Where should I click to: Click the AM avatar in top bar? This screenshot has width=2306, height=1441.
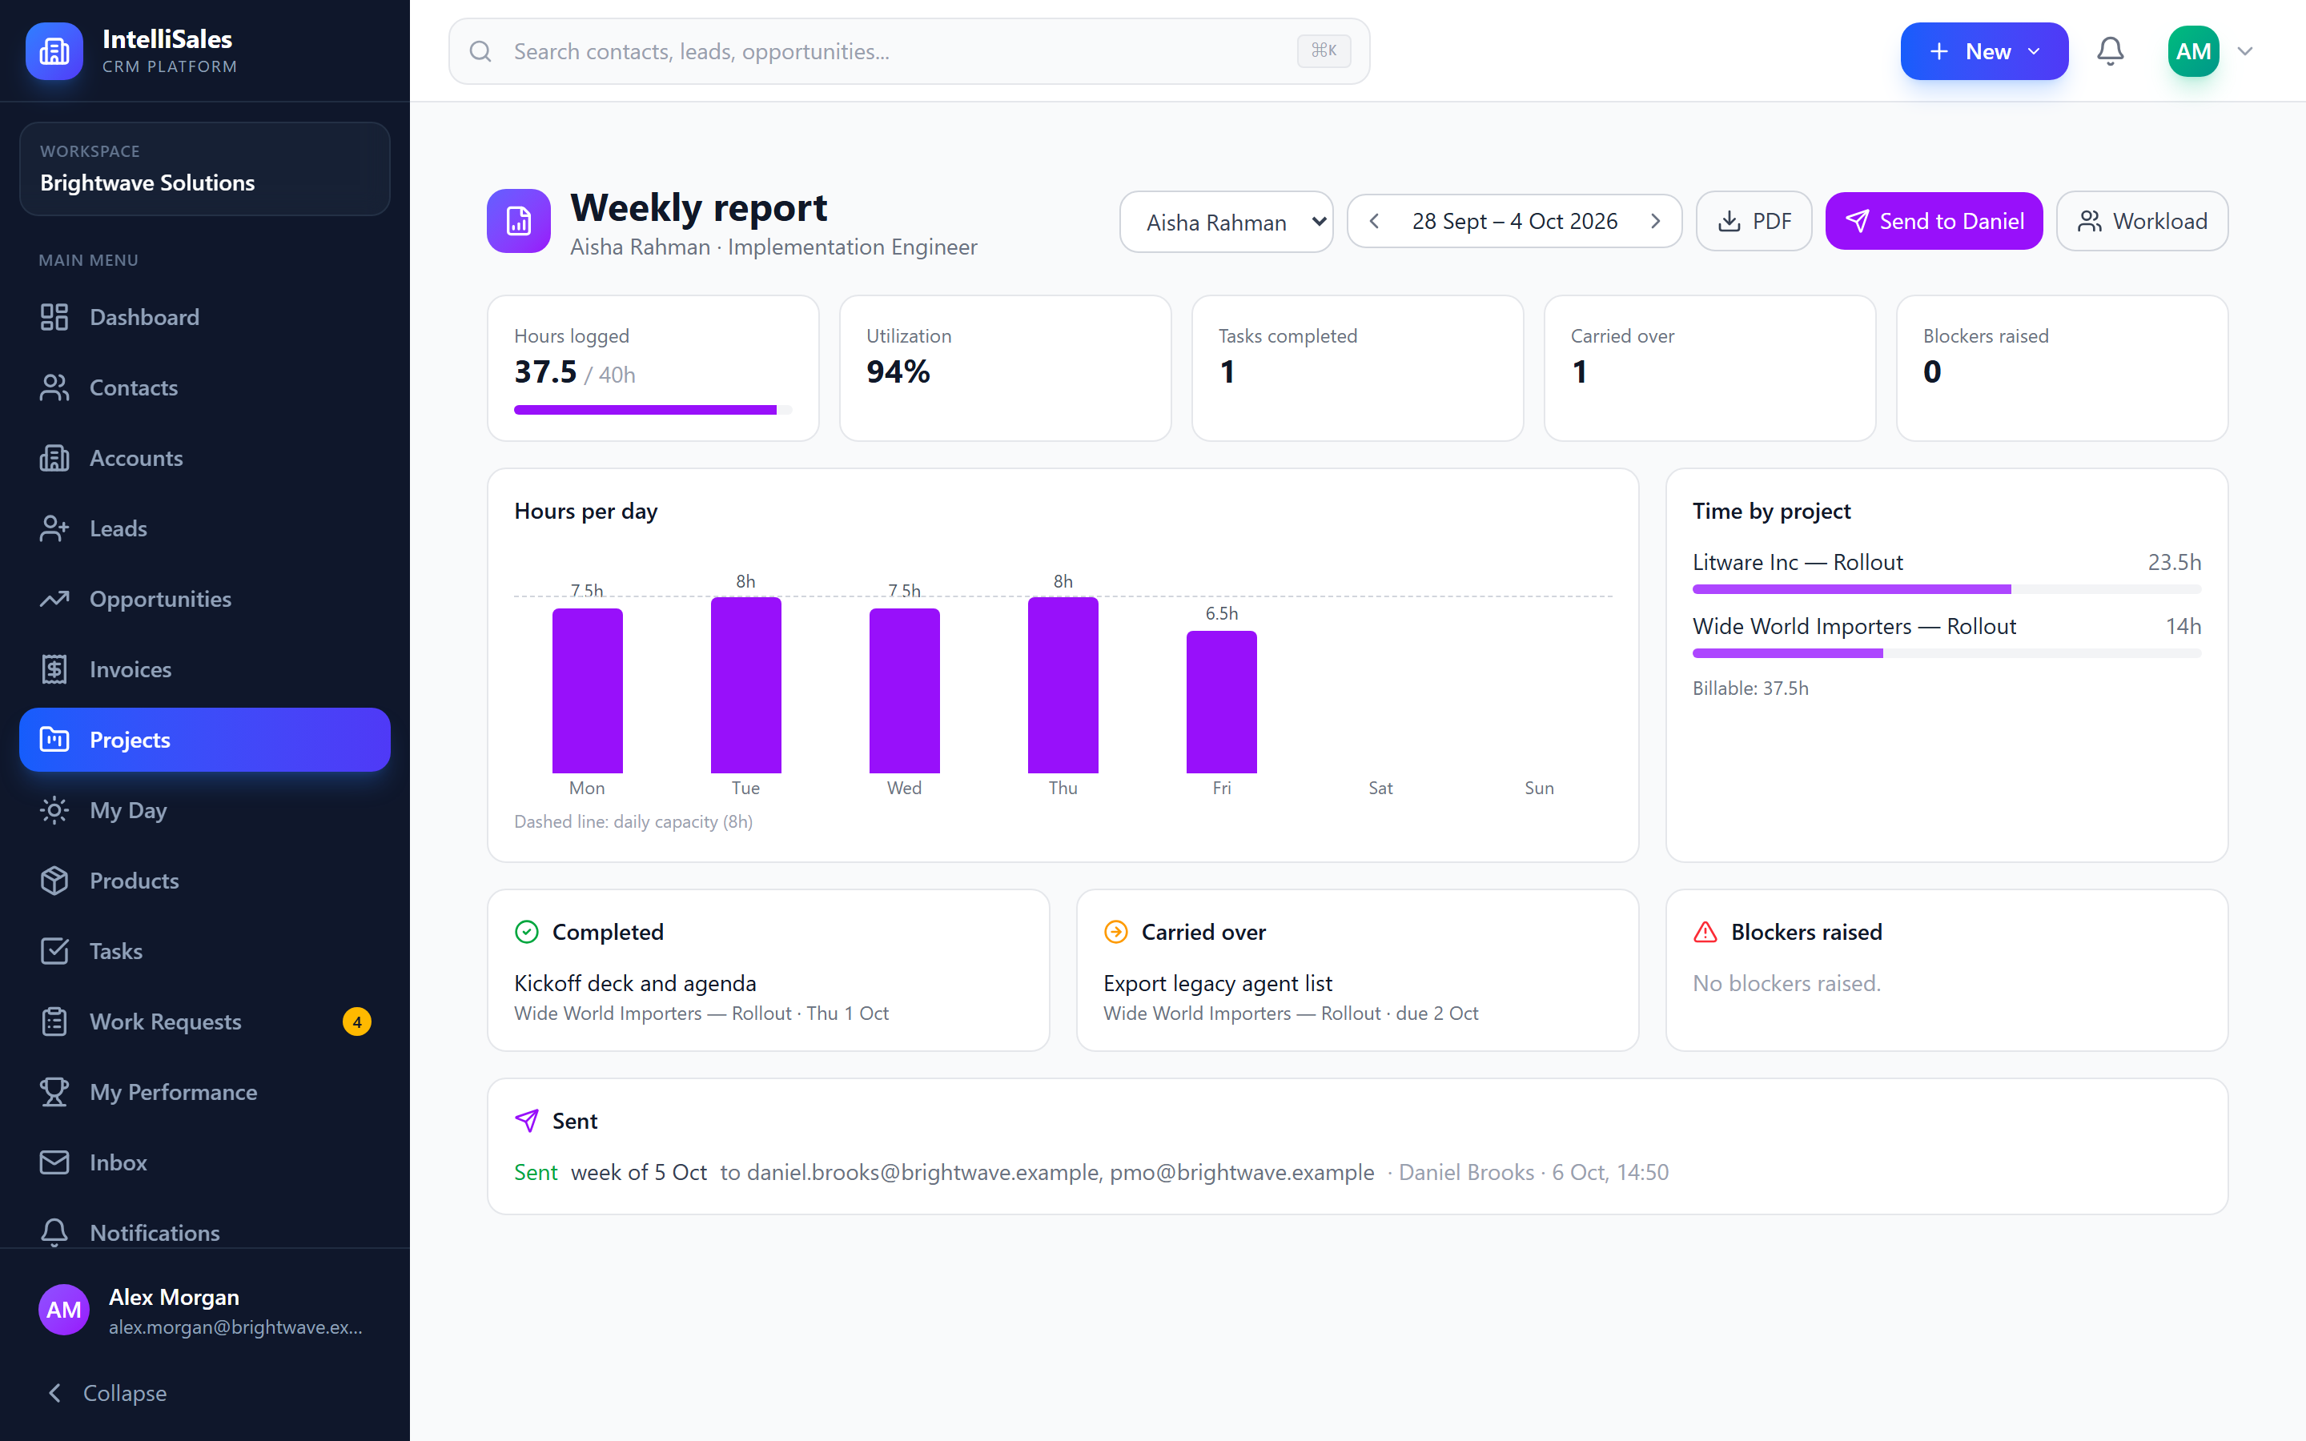[2192, 51]
